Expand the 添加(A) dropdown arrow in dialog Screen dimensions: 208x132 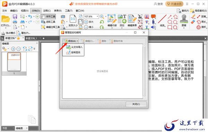[x=77, y=41]
